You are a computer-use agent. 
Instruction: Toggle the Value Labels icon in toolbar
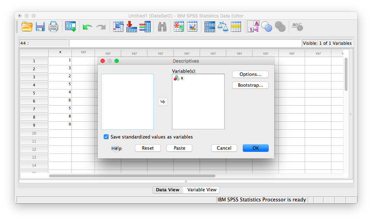[x=253, y=27]
